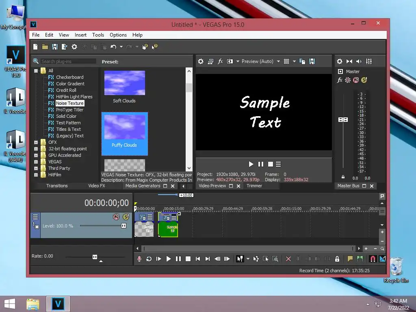Save snapshot to file in preview
The height and width of the screenshot is (312, 416).
click(312, 62)
